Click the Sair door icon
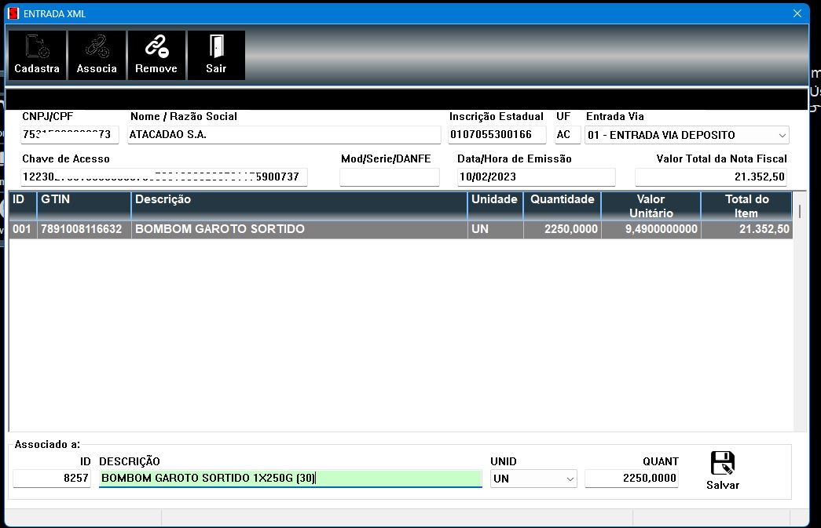821x528 pixels. [216, 48]
